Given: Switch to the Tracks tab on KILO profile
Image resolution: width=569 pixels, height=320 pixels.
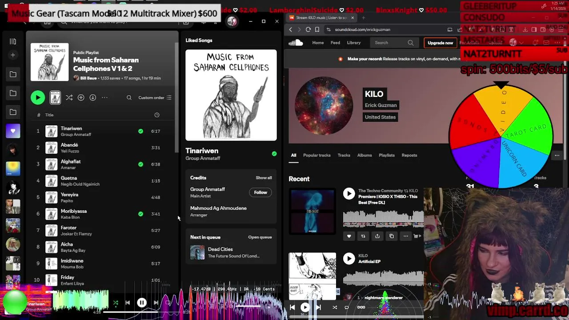Looking at the screenshot, I should (344, 156).
